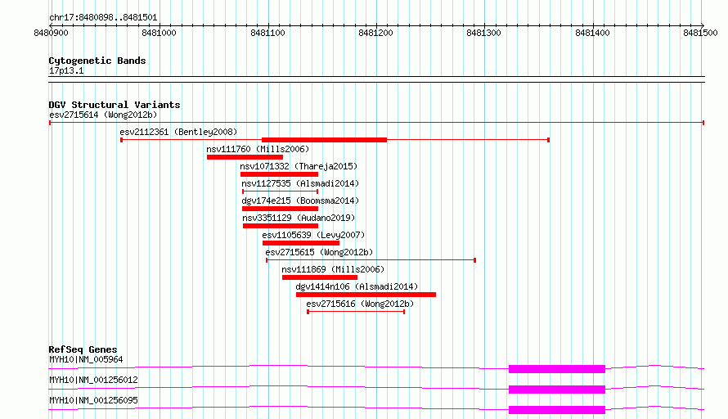The height and width of the screenshot is (419, 728).
Task: Click the red bar under nsv111869
Action: (x=320, y=277)
